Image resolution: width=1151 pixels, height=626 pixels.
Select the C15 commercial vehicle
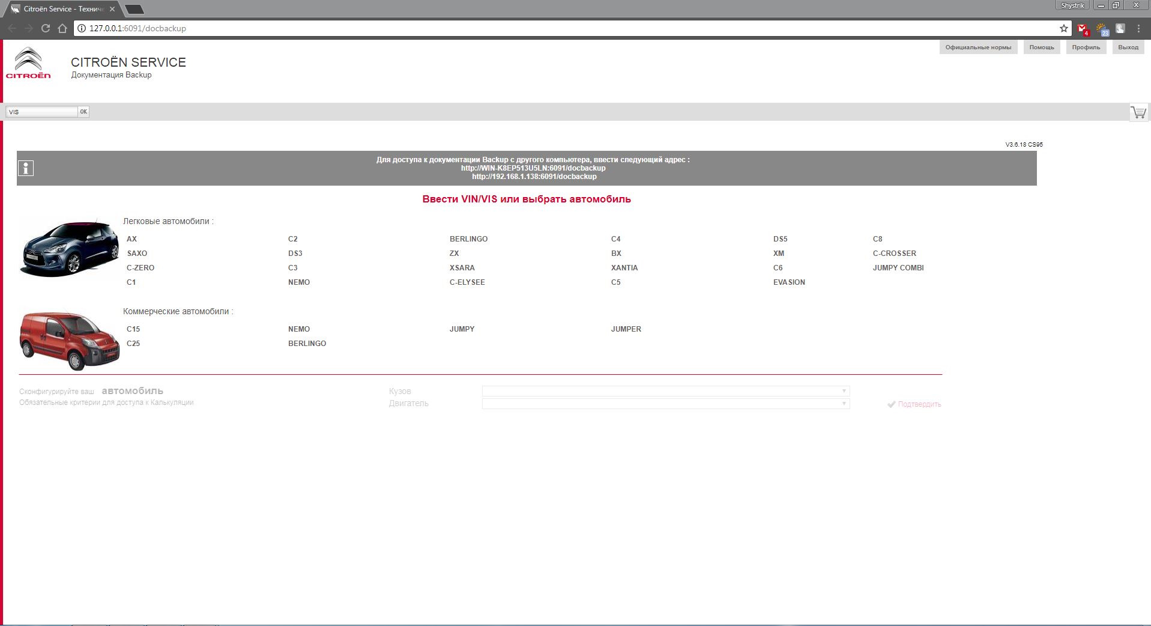pyautogui.click(x=133, y=329)
